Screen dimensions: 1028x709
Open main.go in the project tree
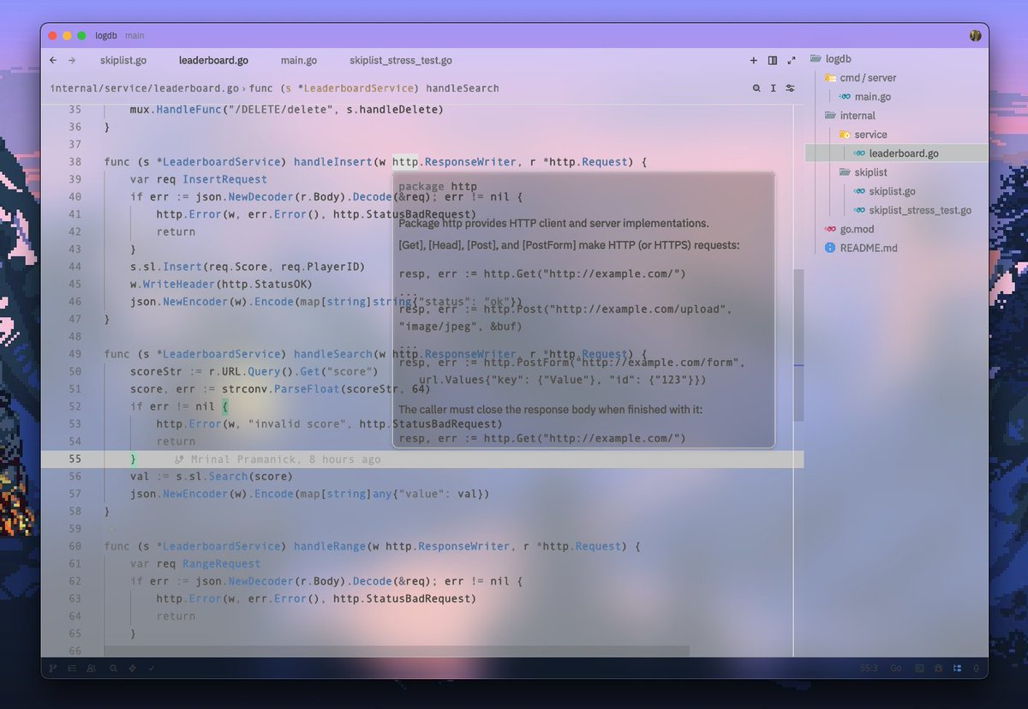click(x=872, y=97)
